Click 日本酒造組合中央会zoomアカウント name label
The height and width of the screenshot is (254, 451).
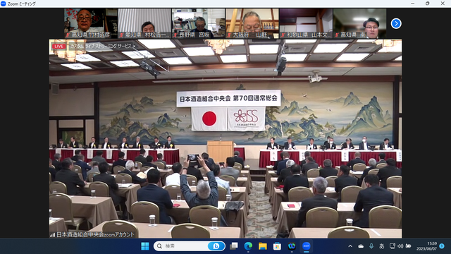coord(95,235)
